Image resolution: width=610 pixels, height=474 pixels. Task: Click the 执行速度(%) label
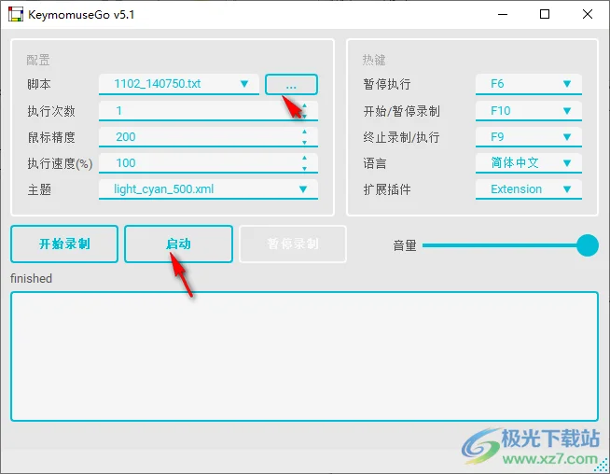pyautogui.click(x=60, y=163)
